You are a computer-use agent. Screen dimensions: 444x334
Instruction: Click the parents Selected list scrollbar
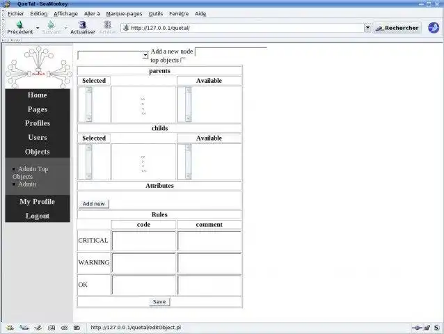[x=89, y=104]
